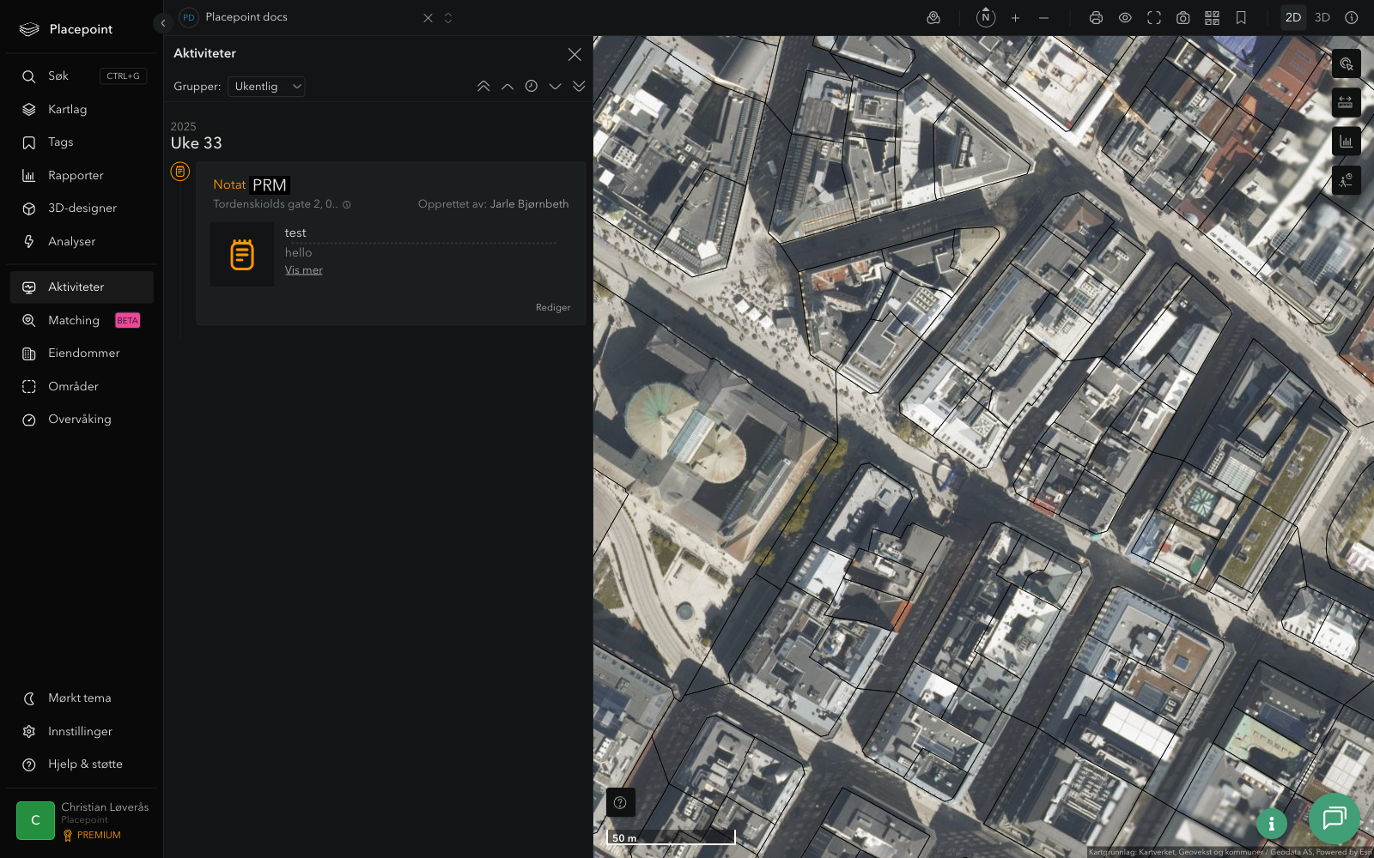Click the north compass icon

pos(986,17)
